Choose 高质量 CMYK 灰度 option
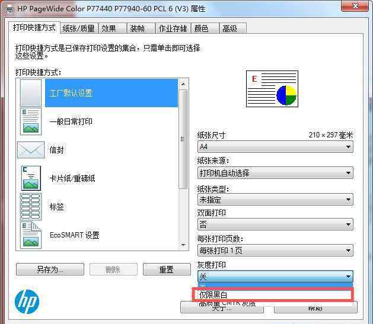Image resolution: width=373 pixels, height=324 pixels. (227, 303)
